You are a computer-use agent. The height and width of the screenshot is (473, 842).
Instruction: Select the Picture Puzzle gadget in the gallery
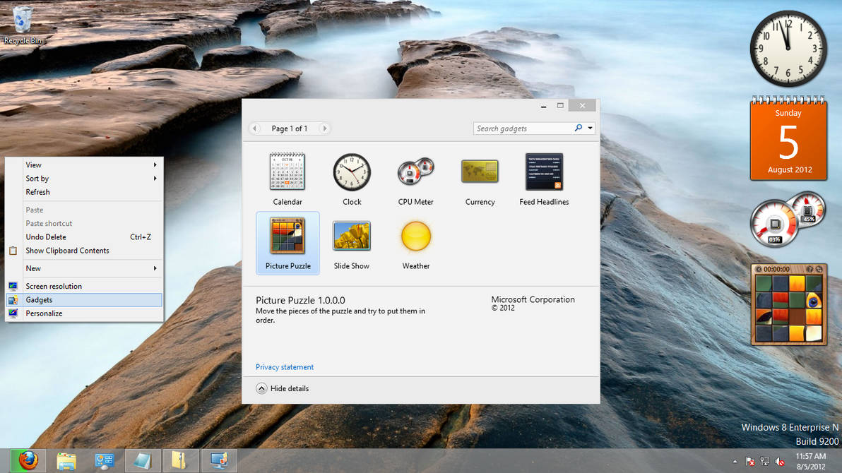coord(287,244)
